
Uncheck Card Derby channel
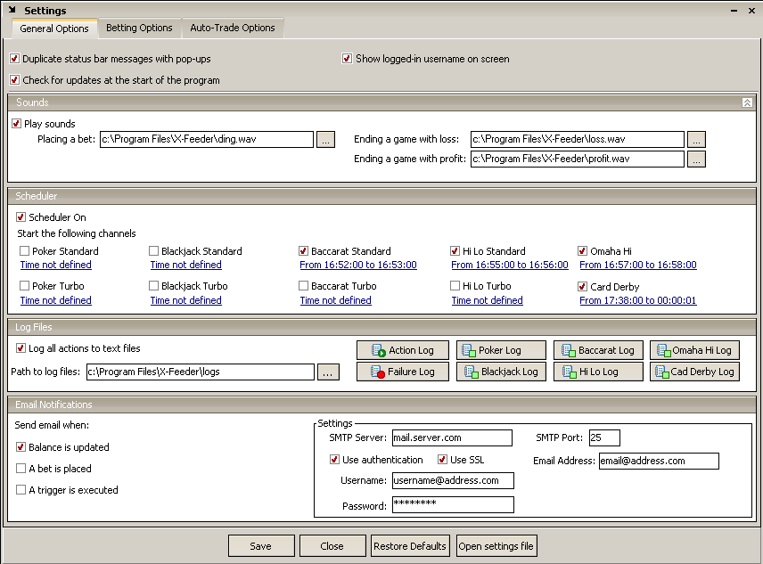(582, 286)
